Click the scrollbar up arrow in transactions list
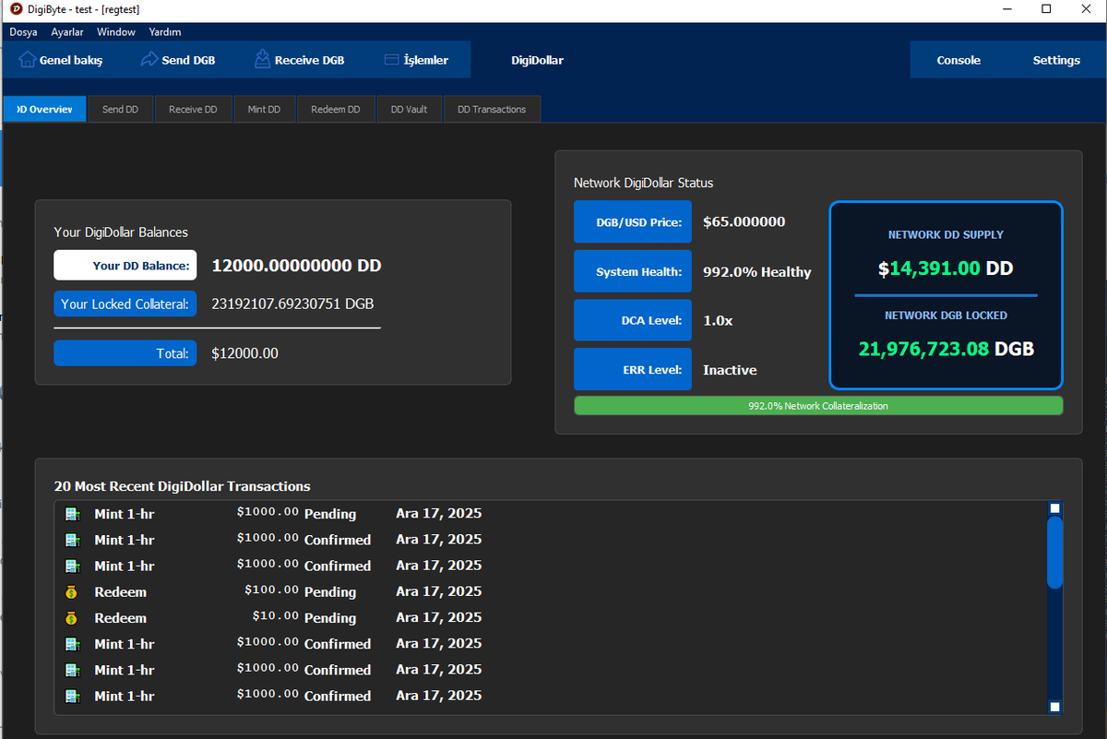The width and height of the screenshot is (1107, 739). 1055,508
